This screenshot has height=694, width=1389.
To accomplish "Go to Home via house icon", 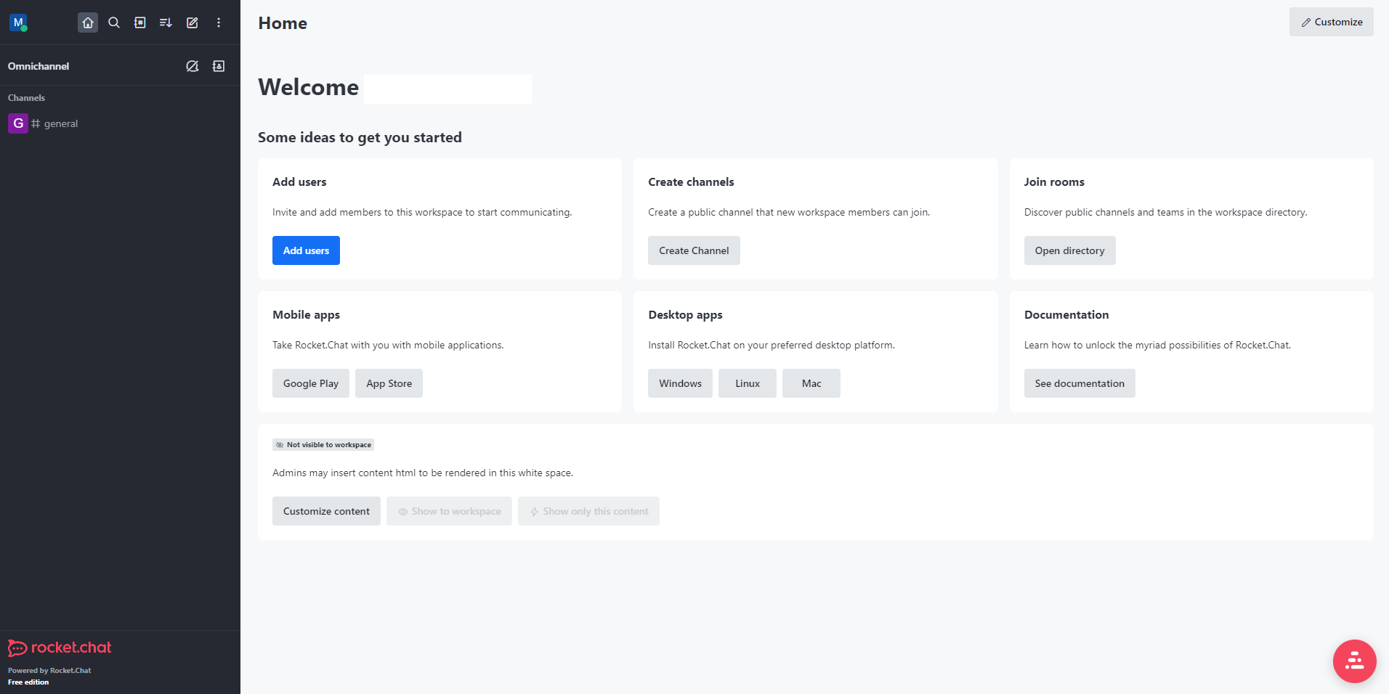I will 88,23.
